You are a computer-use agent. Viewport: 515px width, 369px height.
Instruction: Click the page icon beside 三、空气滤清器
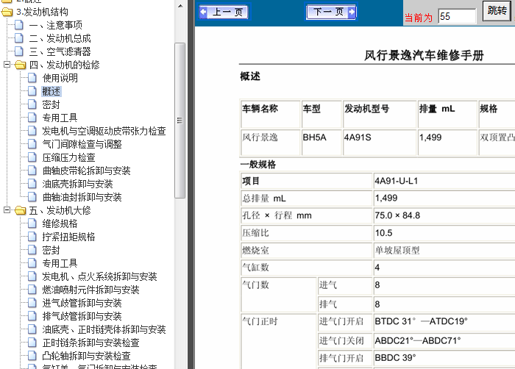[x=19, y=51]
